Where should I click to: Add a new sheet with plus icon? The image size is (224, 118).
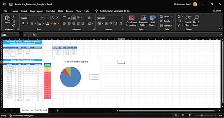point(57,110)
